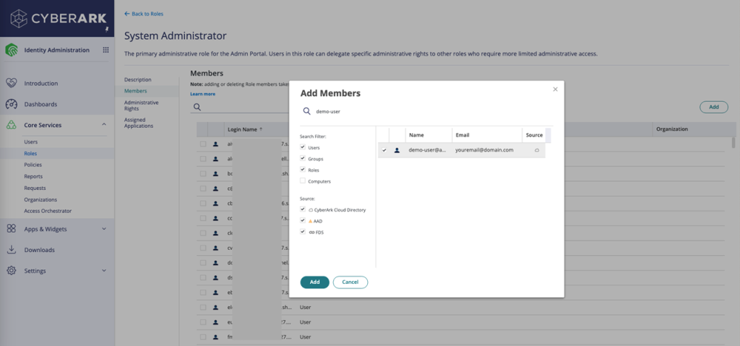Switch to the Members tab
Screen dimensions: 740x346
[x=135, y=90]
